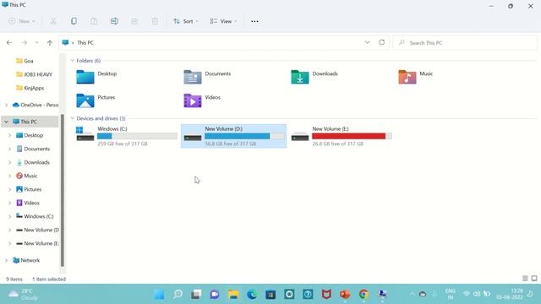Open the See more ellipsis menu
Image resolution: width=541 pixels, height=304 pixels.
(254, 21)
